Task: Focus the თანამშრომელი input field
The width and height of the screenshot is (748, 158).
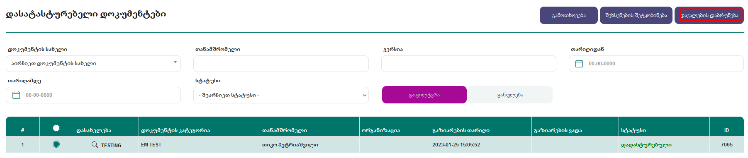Action: pos(281,64)
